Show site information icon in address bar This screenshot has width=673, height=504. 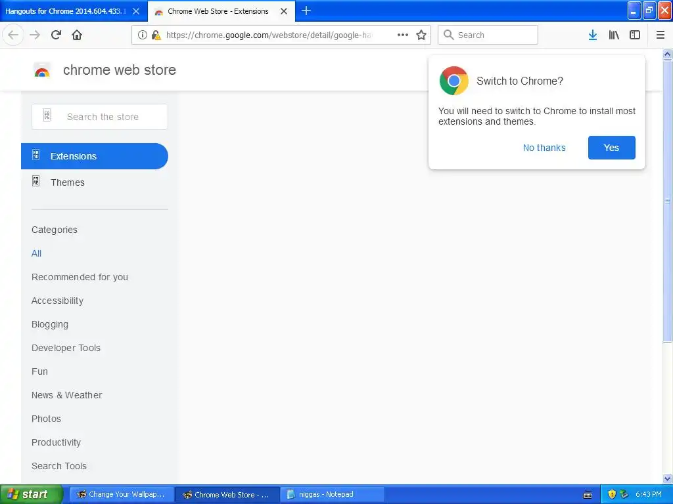tap(142, 35)
